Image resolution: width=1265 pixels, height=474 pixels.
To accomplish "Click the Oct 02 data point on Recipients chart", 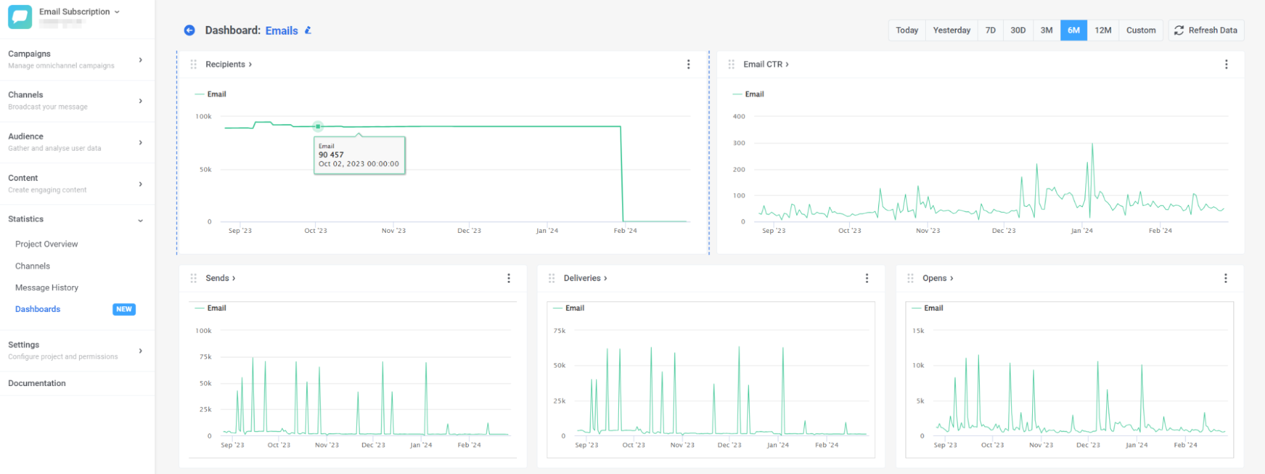I will click(x=318, y=127).
